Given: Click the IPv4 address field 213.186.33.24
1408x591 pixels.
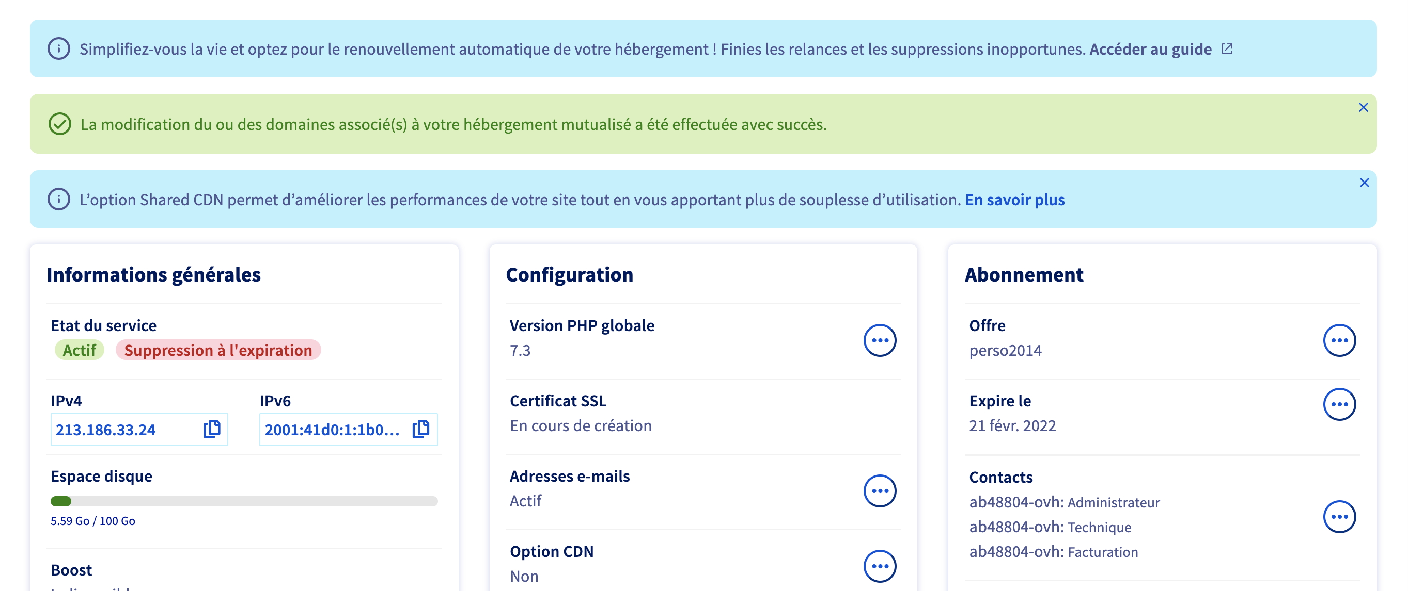Looking at the screenshot, I should [x=106, y=430].
